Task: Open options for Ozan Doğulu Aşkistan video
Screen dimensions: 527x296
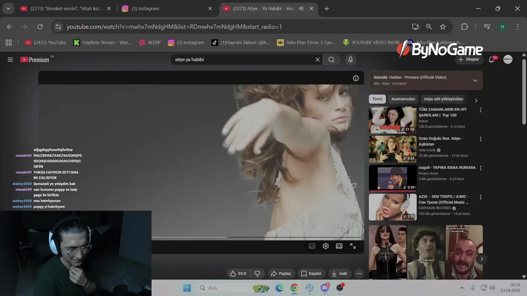Action: [480, 139]
